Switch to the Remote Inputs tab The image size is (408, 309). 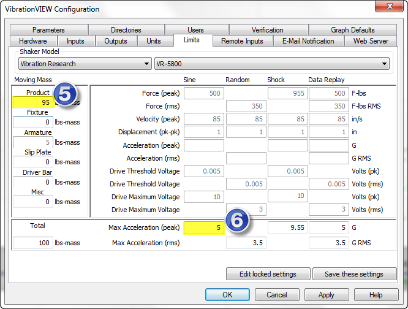242,41
